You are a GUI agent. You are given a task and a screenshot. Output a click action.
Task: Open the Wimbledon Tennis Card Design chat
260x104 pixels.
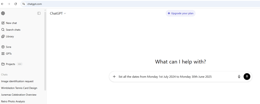tap(19, 88)
